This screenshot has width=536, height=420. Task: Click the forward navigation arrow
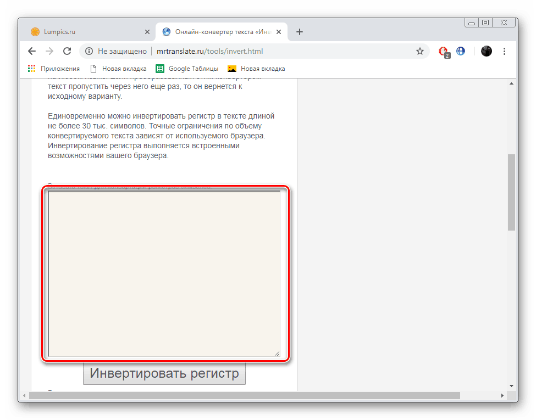coord(49,51)
